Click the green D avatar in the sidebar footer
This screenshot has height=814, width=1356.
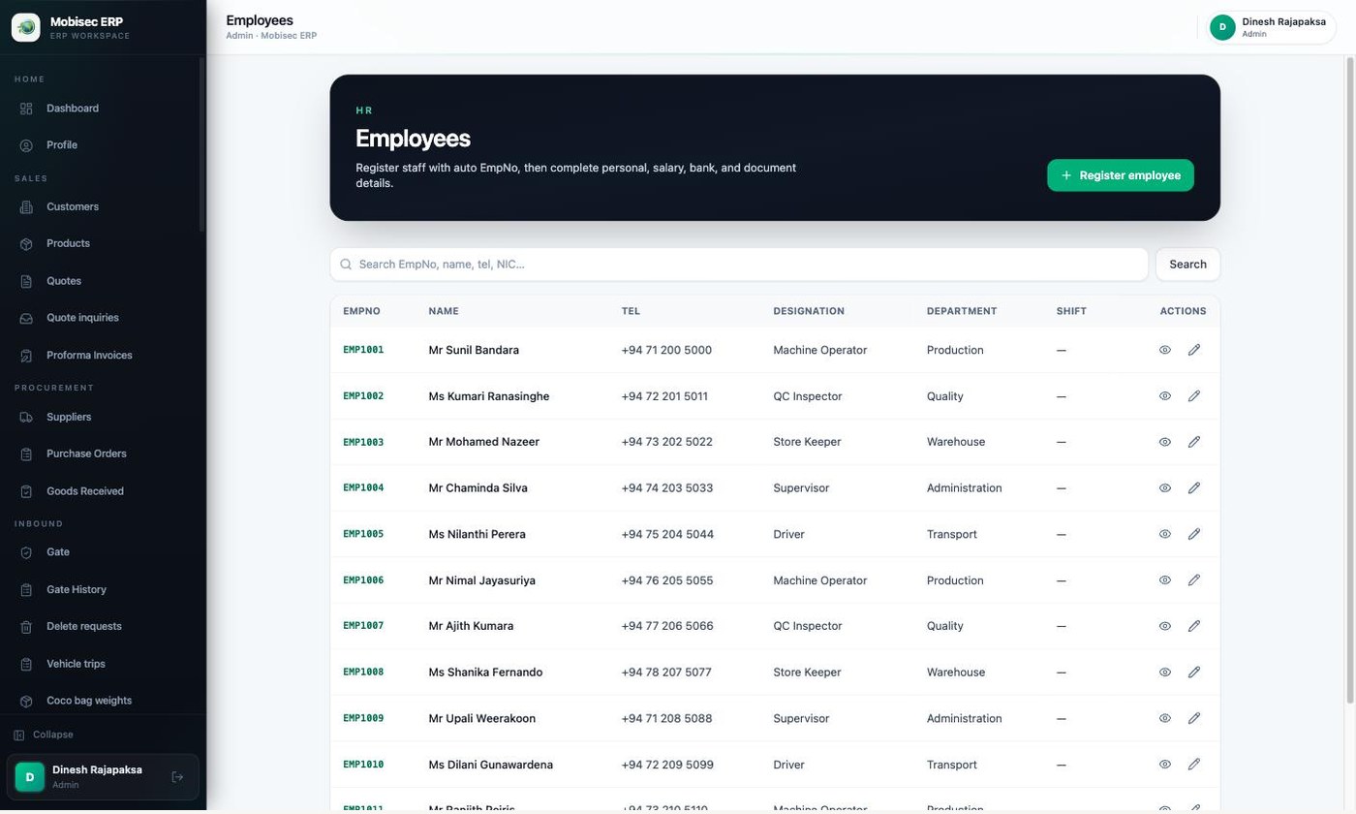pos(30,777)
